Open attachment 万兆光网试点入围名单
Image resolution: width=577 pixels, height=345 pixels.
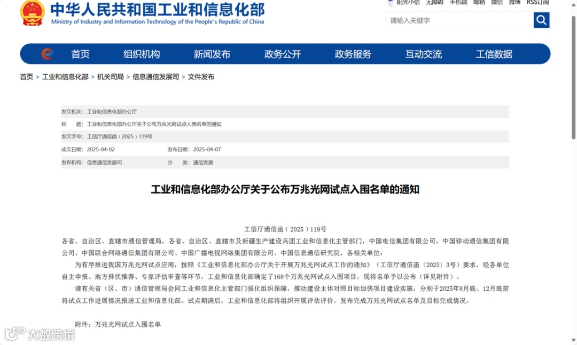[x=128, y=324]
